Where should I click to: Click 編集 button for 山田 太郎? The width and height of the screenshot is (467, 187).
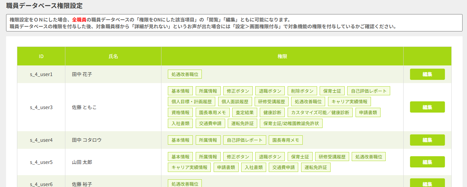(427, 162)
